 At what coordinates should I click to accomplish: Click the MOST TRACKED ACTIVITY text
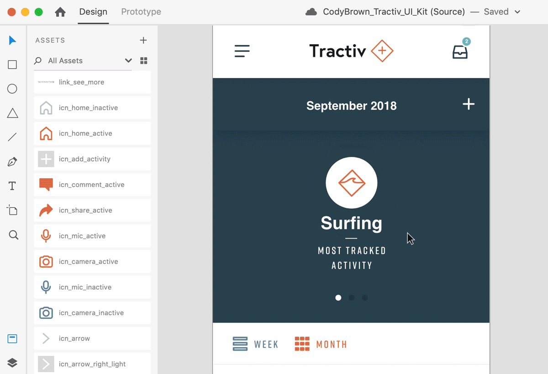[352, 258]
